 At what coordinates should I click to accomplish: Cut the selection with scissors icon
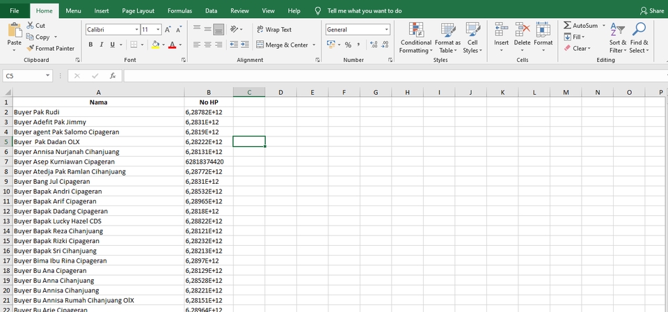[x=31, y=26]
